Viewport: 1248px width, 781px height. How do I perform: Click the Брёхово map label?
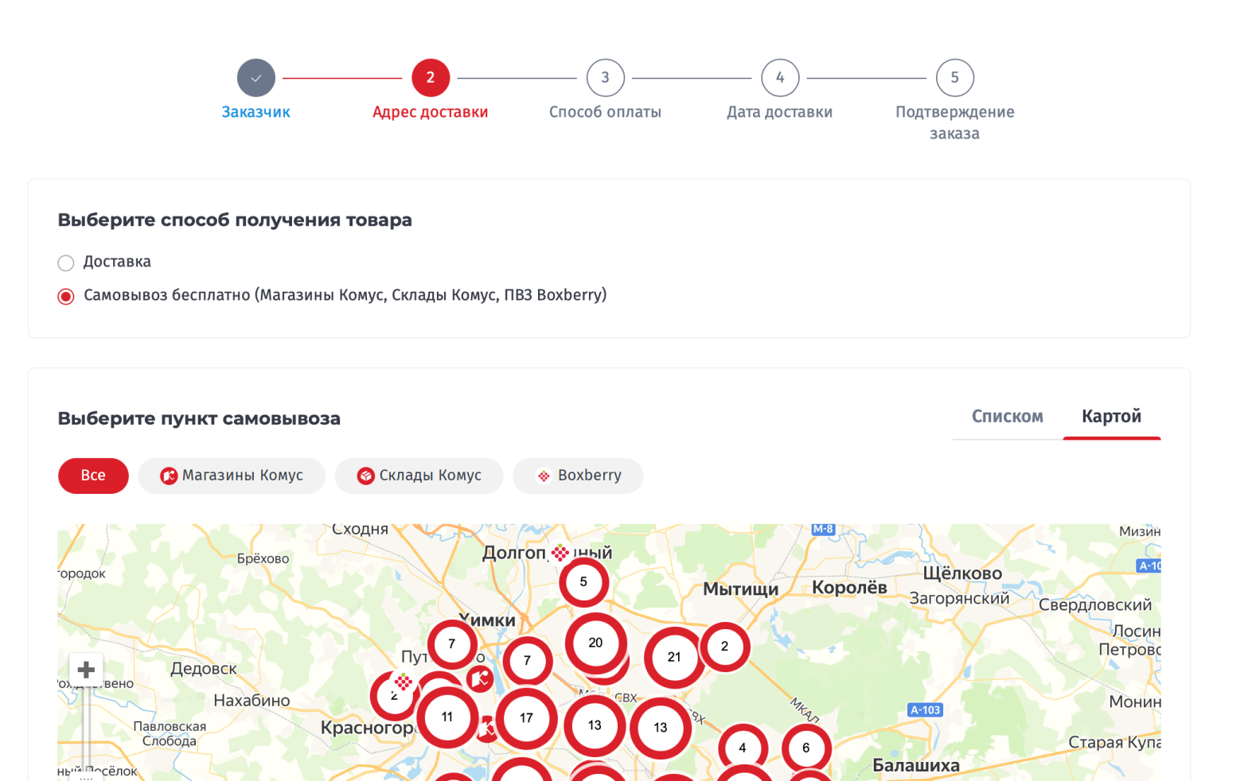point(263,558)
